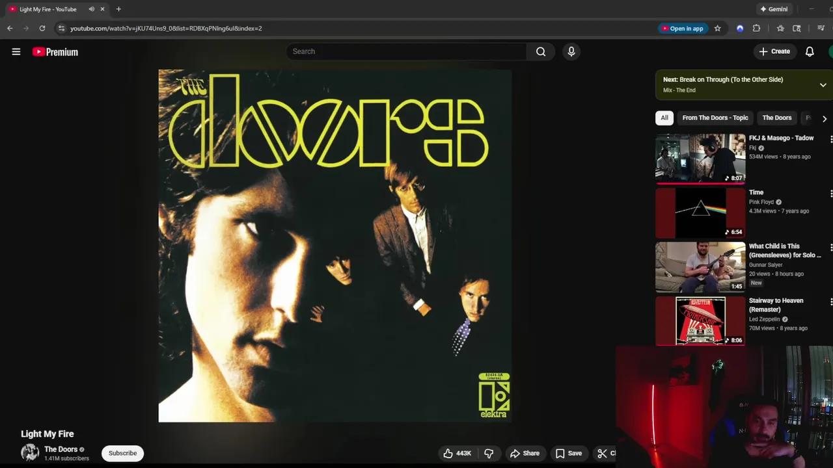
Task: Save the video to a playlist
Action: (568, 453)
